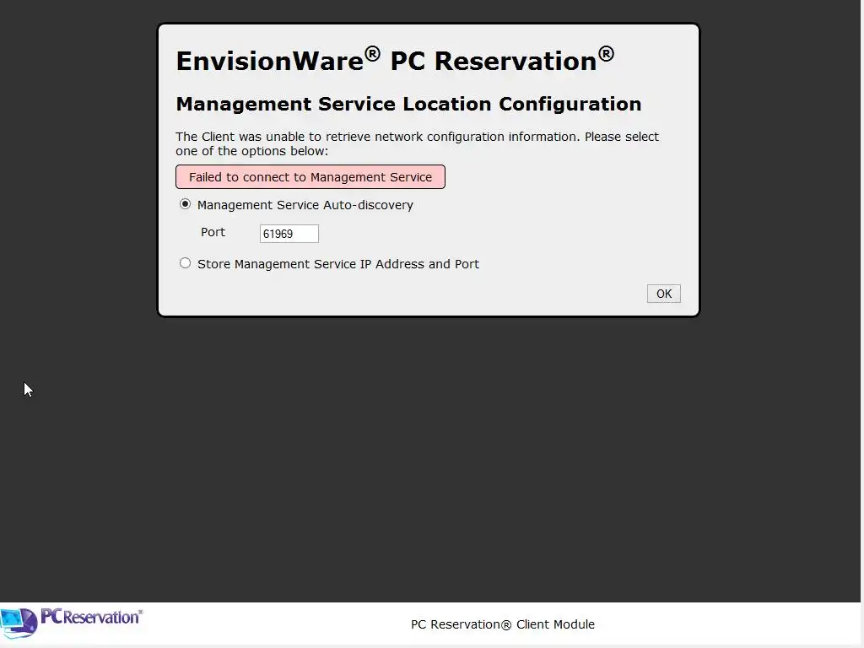
Task: Select Management Service Auto-discovery radio button
Action: [x=185, y=204]
